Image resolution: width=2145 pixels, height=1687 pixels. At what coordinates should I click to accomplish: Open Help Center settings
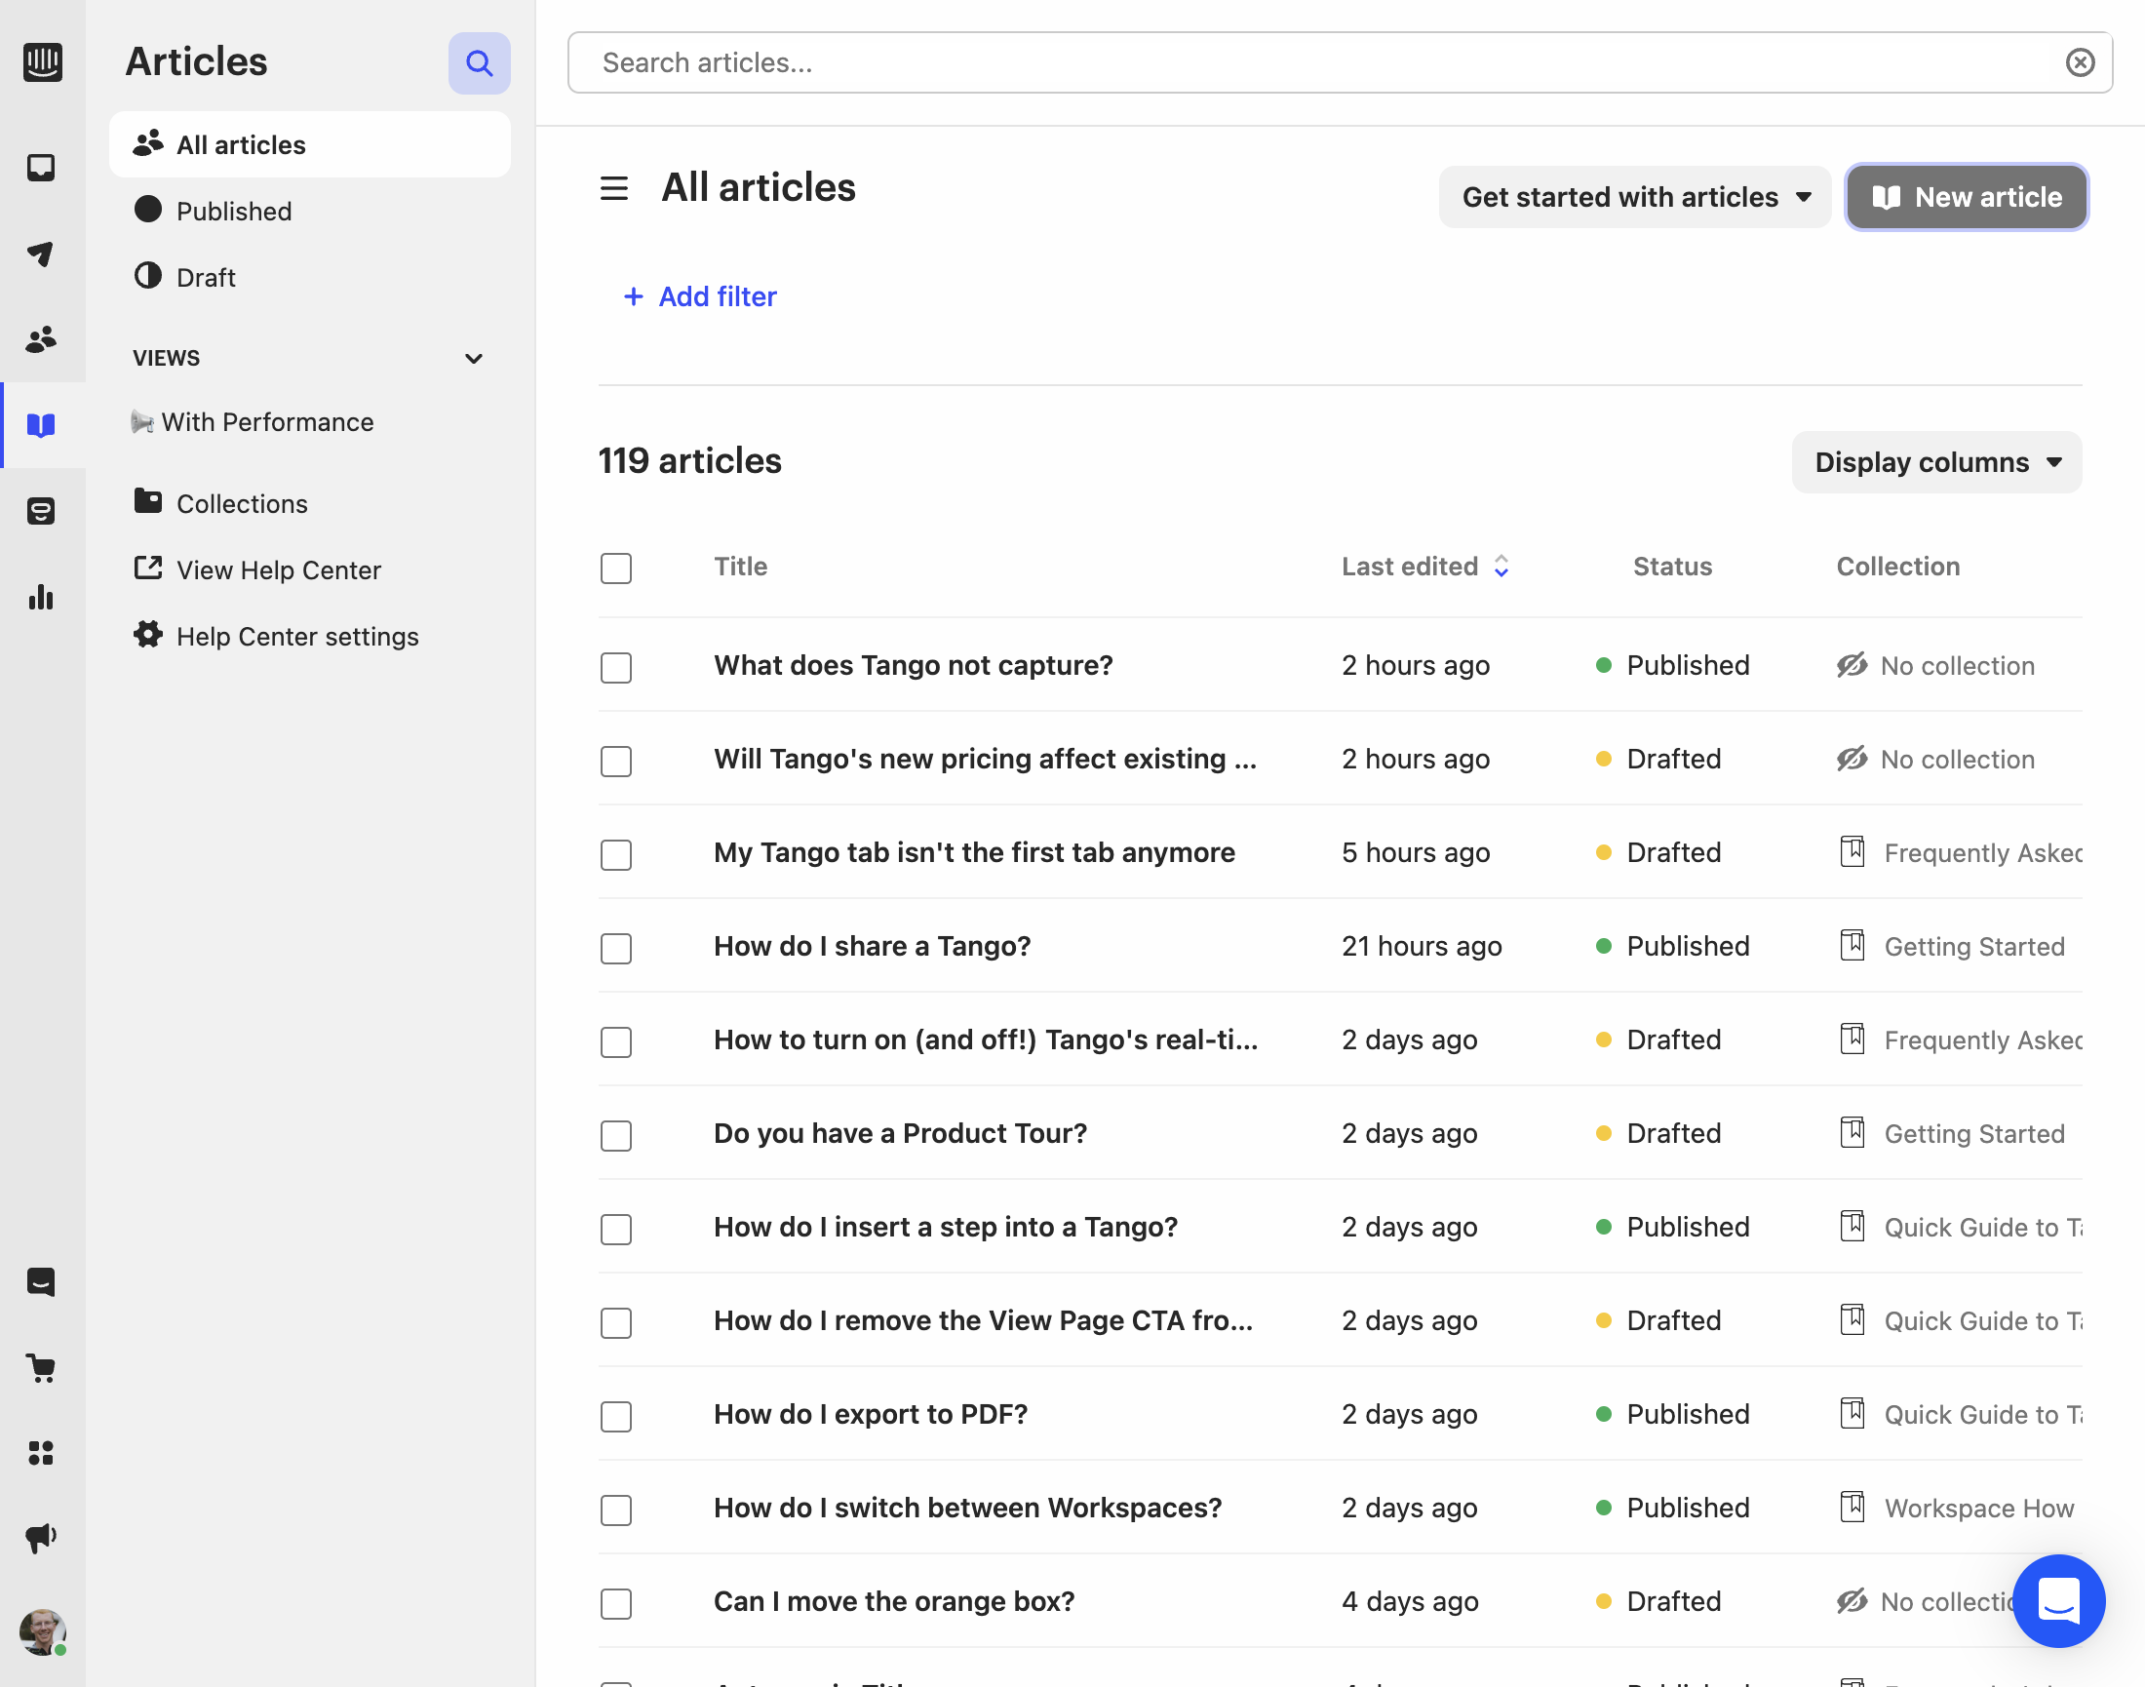coord(277,636)
